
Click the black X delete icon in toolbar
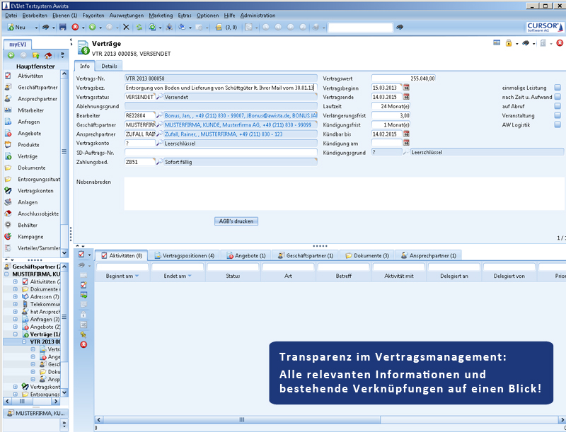[126, 27]
